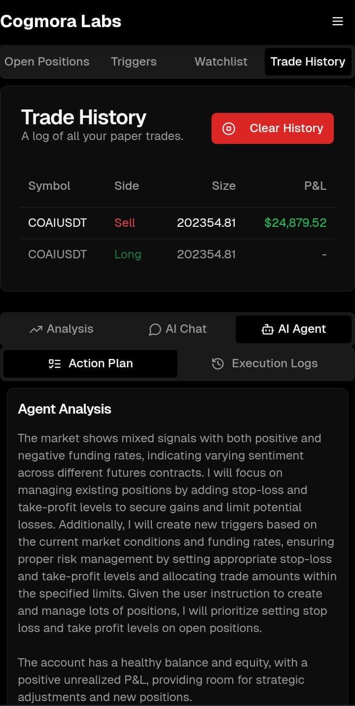Go to the Watchlist tab
The height and width of the screenshot is (706, 355).
pyautogui.click(x=221, y=62)
